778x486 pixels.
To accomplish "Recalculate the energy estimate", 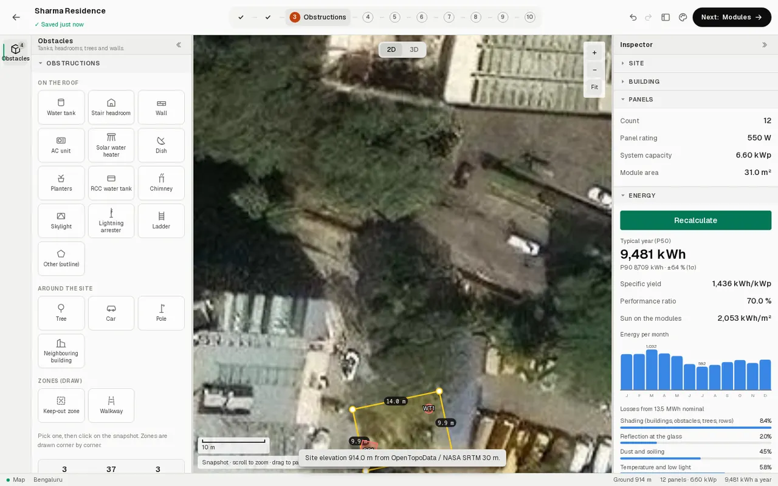I will coord(695,221).
